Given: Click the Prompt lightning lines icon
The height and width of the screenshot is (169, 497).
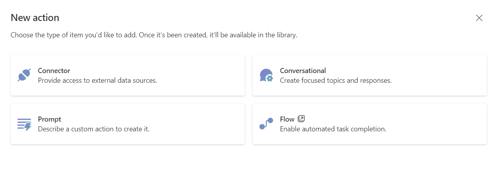Looking at the screenshot, I should coord(24,124).
